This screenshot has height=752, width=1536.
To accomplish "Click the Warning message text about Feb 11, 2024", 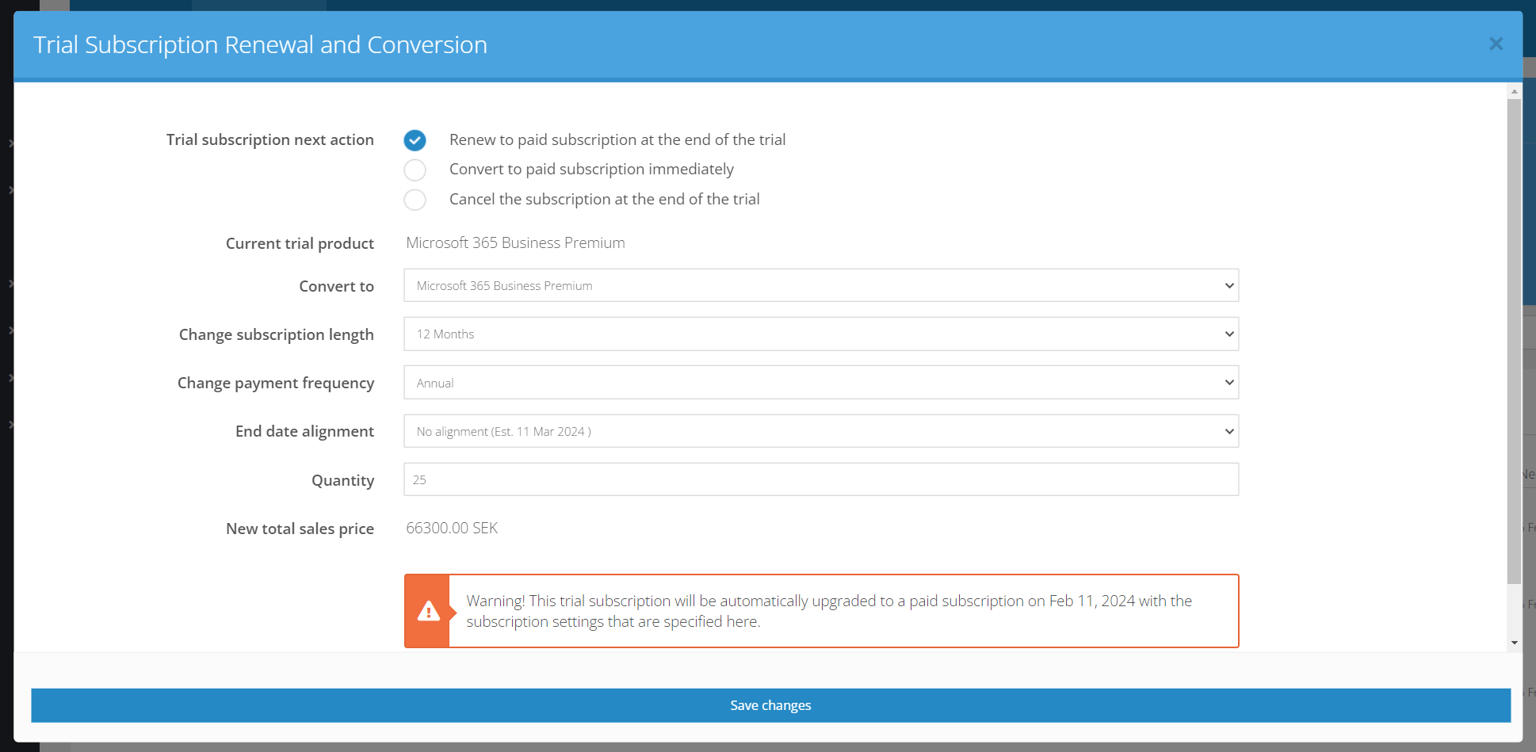I will [x=829, y=611].
